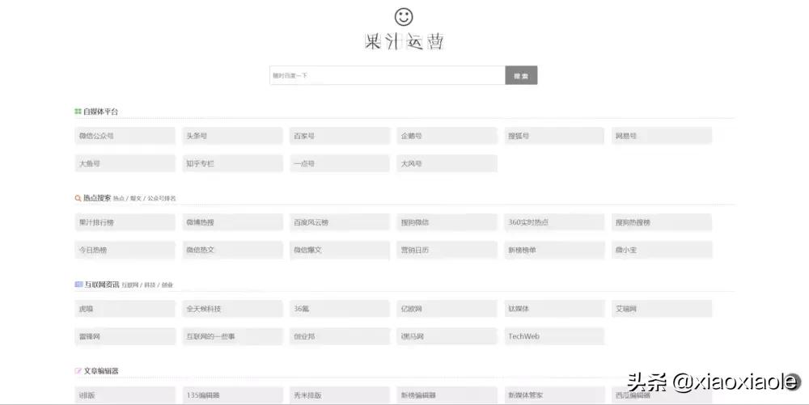Image resolution: width=809 pixels, height=405 pixels.
Task: Click the 互联网资讯 section heading
Action: click(102, 285)
